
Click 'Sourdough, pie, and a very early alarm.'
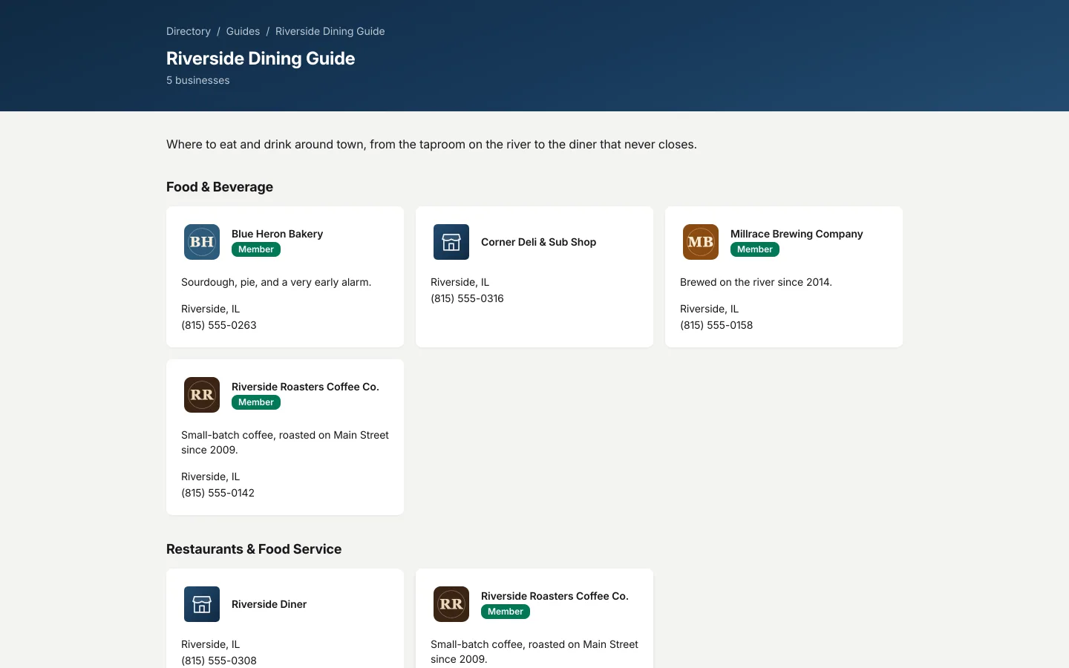(276, 282)
